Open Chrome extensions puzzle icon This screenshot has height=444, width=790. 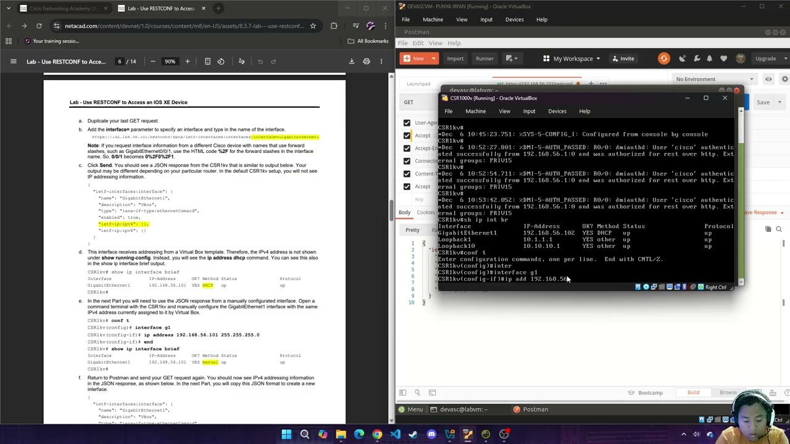coord(334,26)
